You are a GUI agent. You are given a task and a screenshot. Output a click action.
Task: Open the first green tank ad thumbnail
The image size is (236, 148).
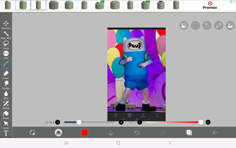8,5
